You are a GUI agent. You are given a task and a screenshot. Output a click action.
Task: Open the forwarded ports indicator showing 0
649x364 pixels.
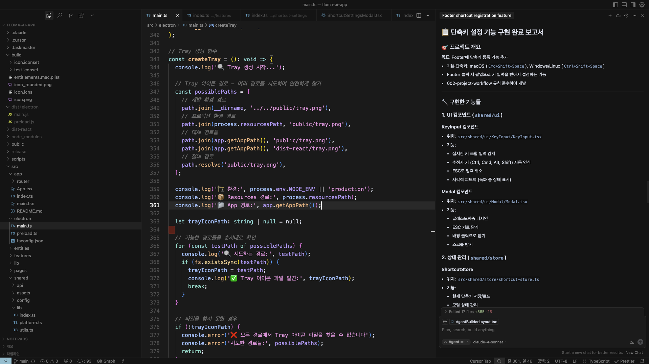[68, 361]
